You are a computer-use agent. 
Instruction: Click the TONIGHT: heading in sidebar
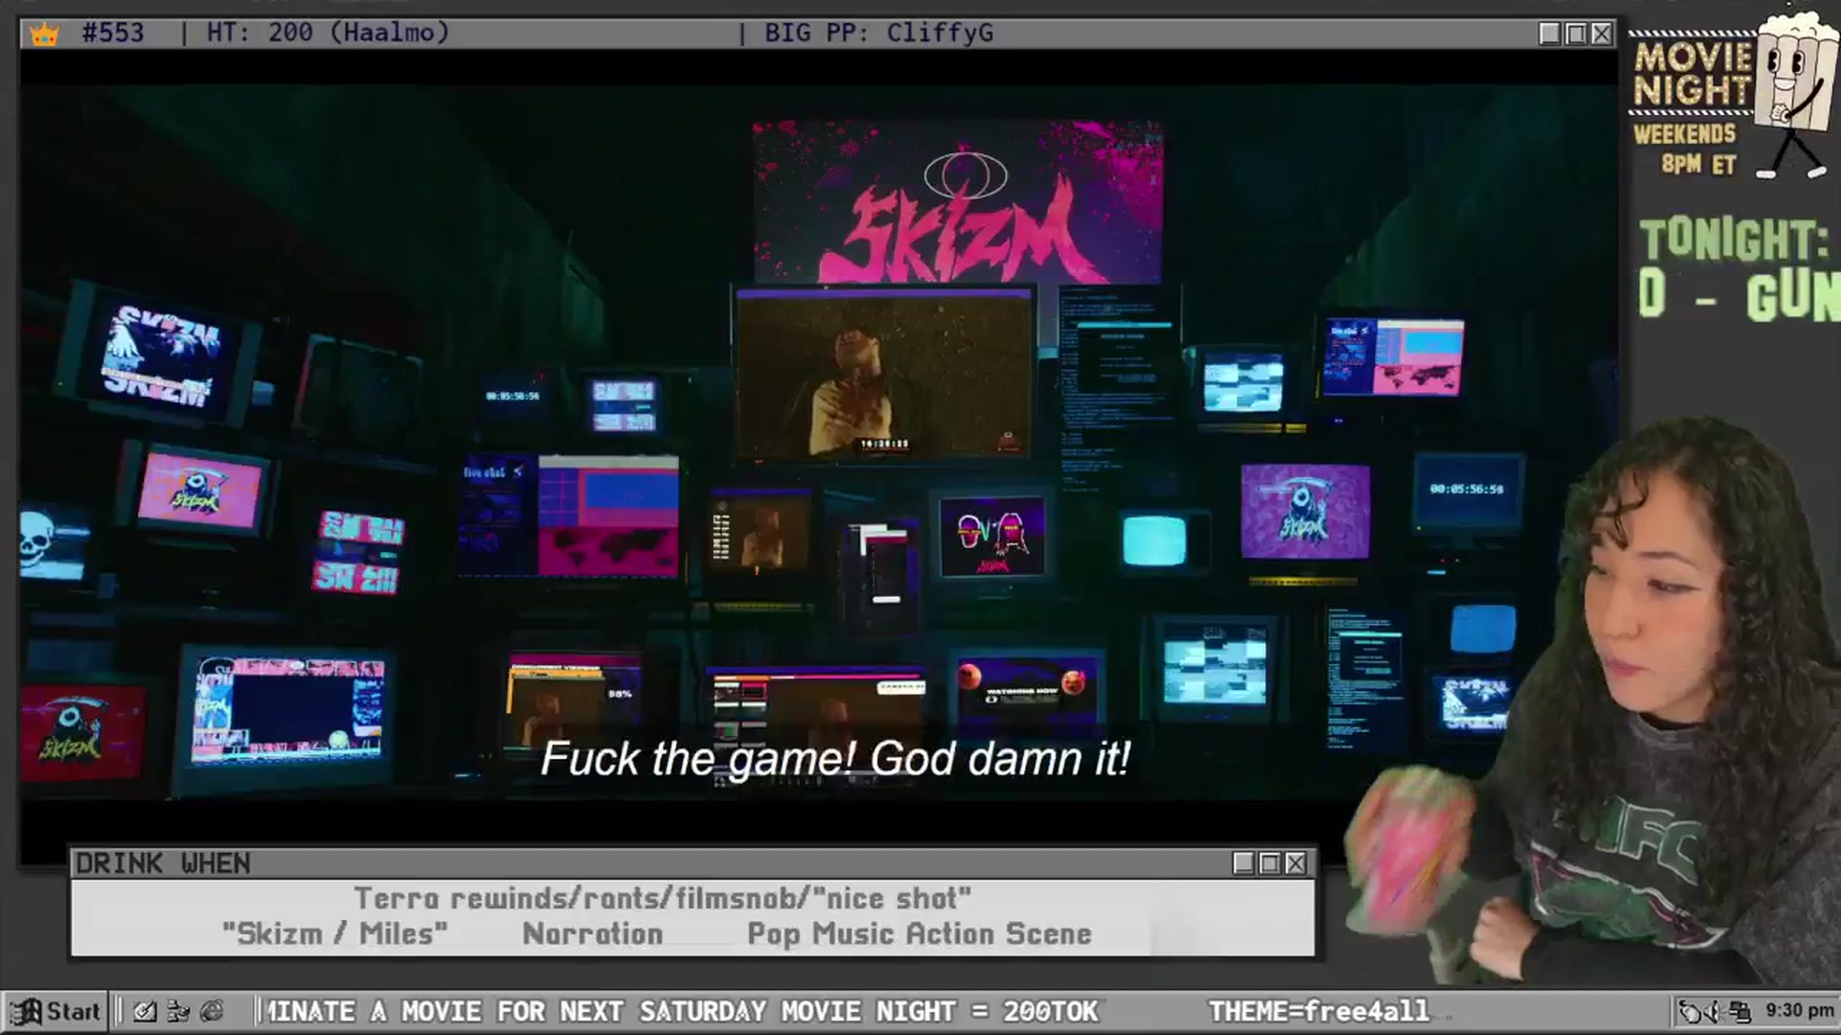(x=1734, y=240)
